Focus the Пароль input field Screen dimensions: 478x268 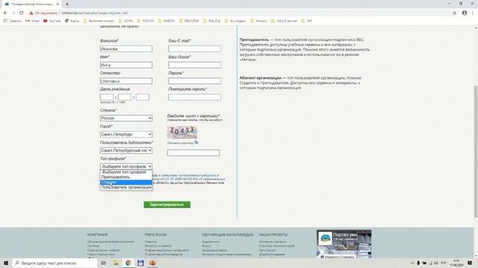[x=194, y=81]
